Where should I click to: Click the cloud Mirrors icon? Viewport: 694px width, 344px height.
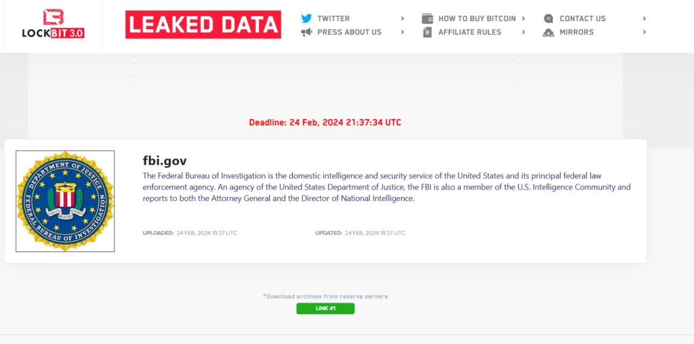(x=548, y=32)
